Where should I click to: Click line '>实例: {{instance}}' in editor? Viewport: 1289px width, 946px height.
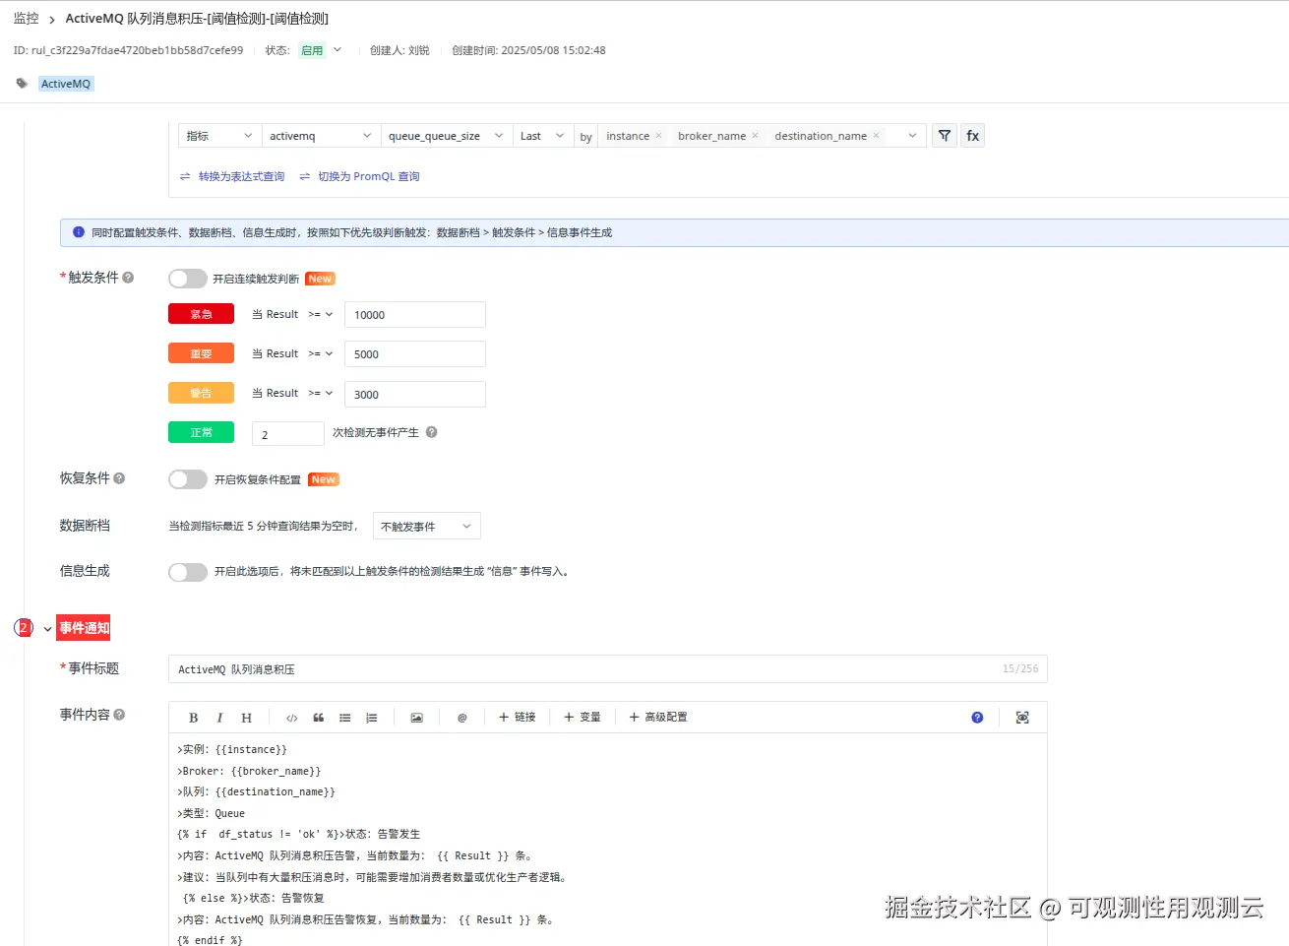[x=232, y=750]
